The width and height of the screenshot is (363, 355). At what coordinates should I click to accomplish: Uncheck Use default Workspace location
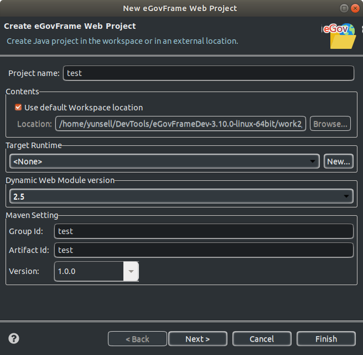coord(18,107)
